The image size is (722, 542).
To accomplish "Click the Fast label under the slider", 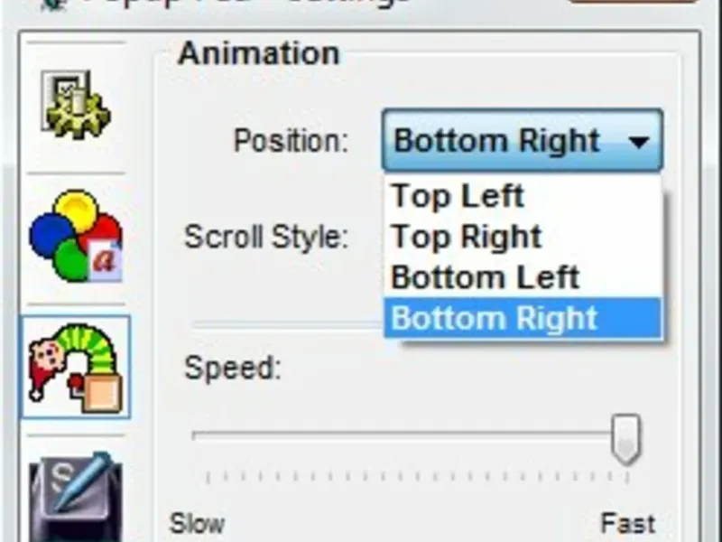I will [627, 523].
